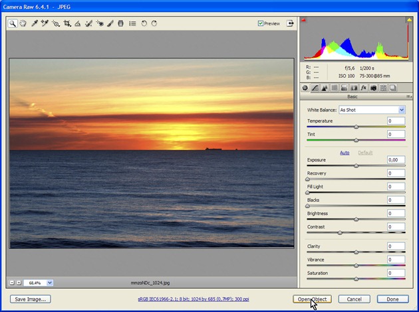Open the Graduated Filter tool

click(x=120, y=23)
